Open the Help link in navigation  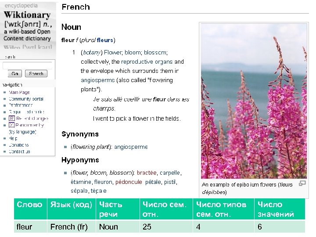pyautogui.click(x=13, y=138)
